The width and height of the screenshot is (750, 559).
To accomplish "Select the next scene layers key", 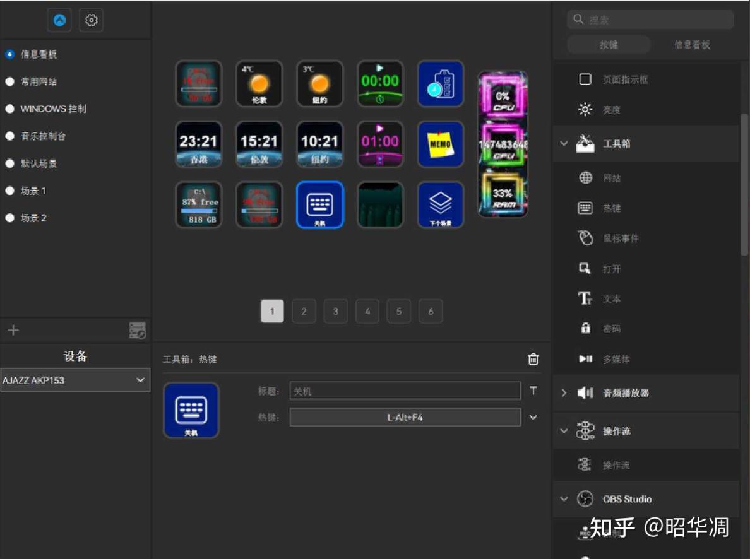I will (441, 205).
